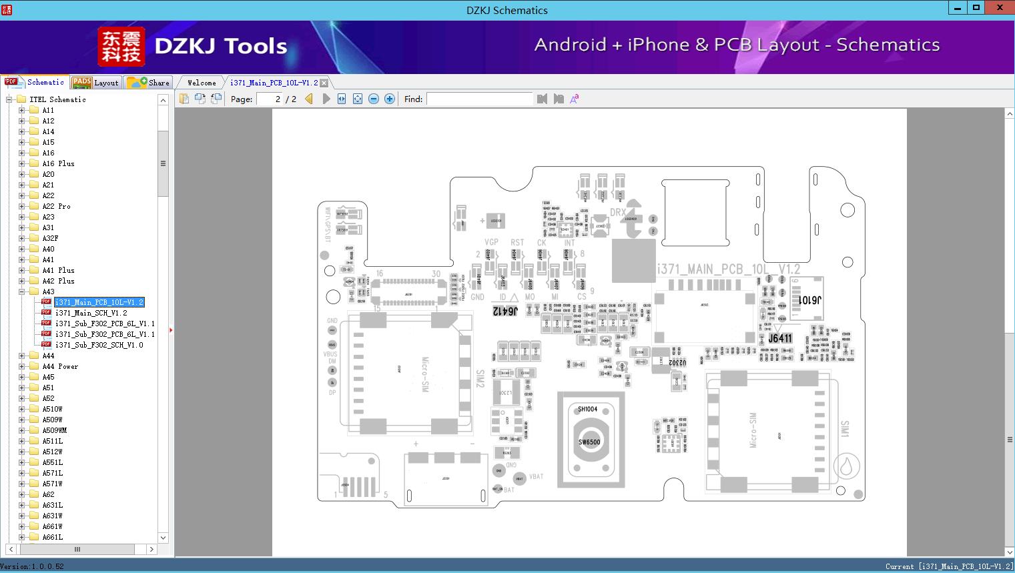This screenshot has height=573, width=1015.
Task: Select the A20 folder
Action: pyautogui.click(x=48, y=174)
